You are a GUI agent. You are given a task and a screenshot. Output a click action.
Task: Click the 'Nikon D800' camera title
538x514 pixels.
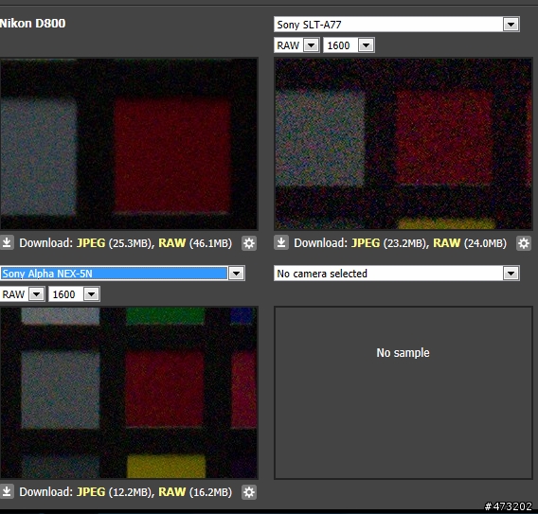[32, 24]
